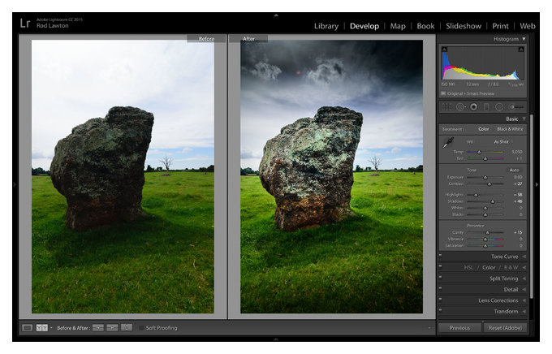The image size is (552, 354).
Task: Click the Before photo preview
Action: [123, 176]
